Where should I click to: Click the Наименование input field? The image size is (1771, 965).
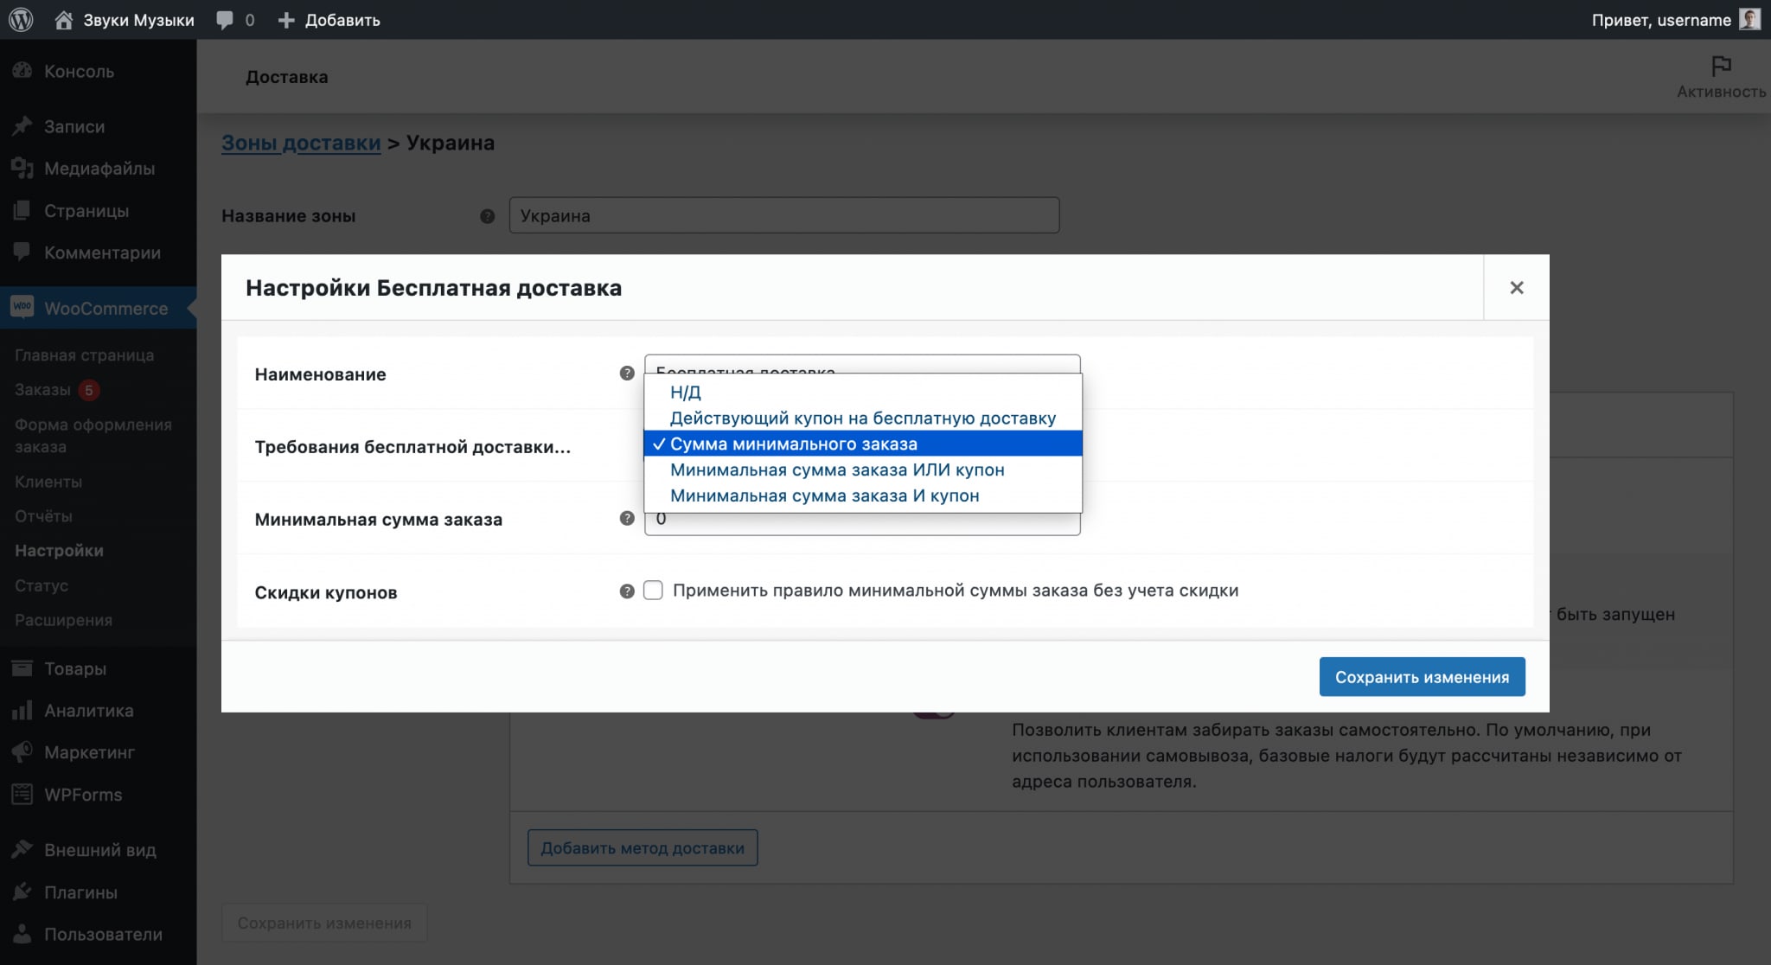[x=862, y=364]
